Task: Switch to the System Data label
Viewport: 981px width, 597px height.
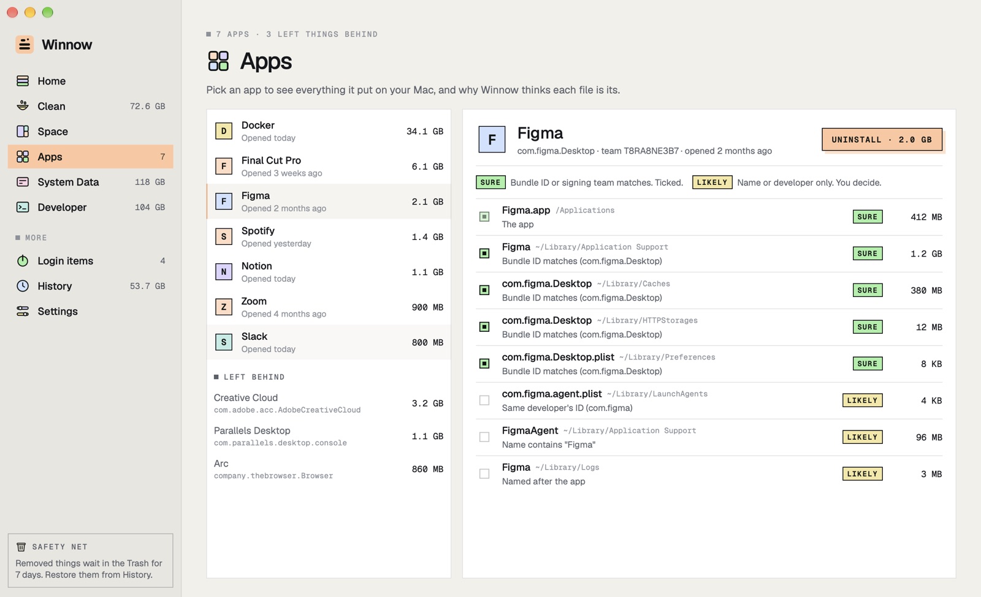Action: click(68, 182)
